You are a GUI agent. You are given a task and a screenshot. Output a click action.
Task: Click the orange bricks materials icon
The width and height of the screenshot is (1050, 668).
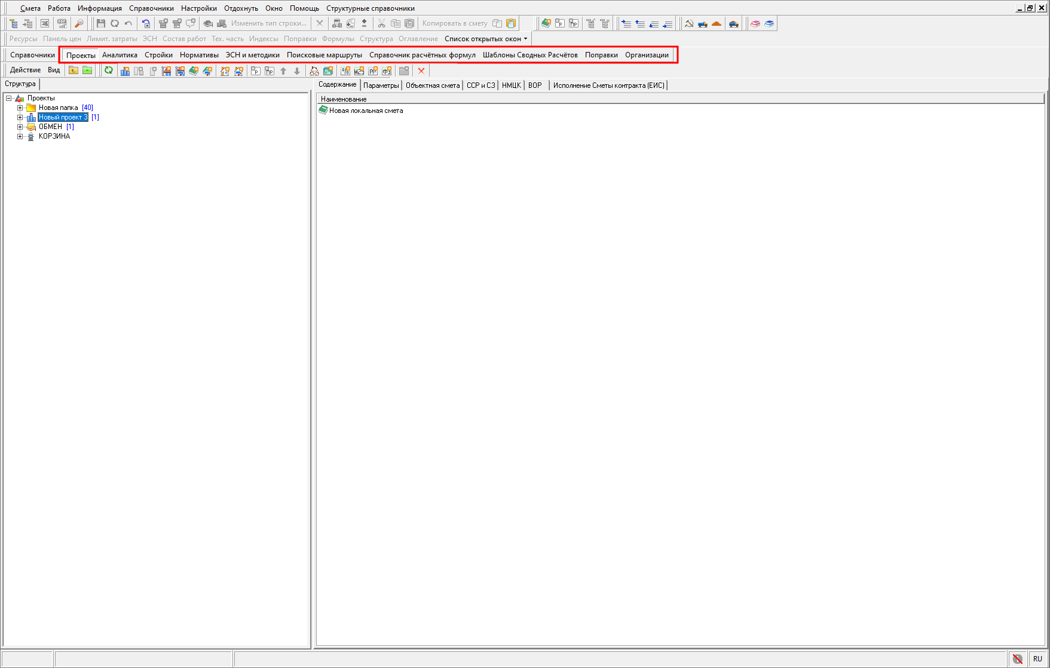(x=717, y=24)
